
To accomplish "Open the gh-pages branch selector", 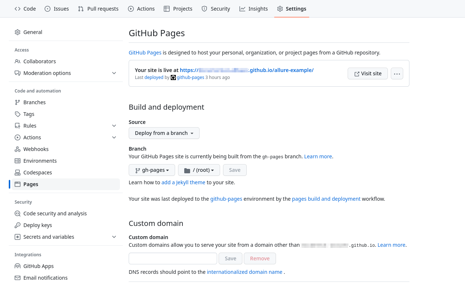I will 152,170.
